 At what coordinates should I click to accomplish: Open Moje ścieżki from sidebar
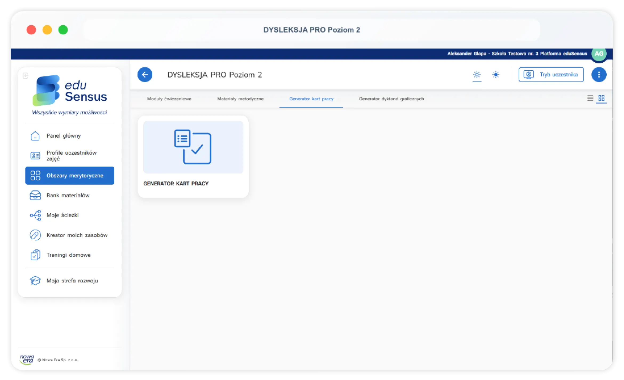(70, 216)
